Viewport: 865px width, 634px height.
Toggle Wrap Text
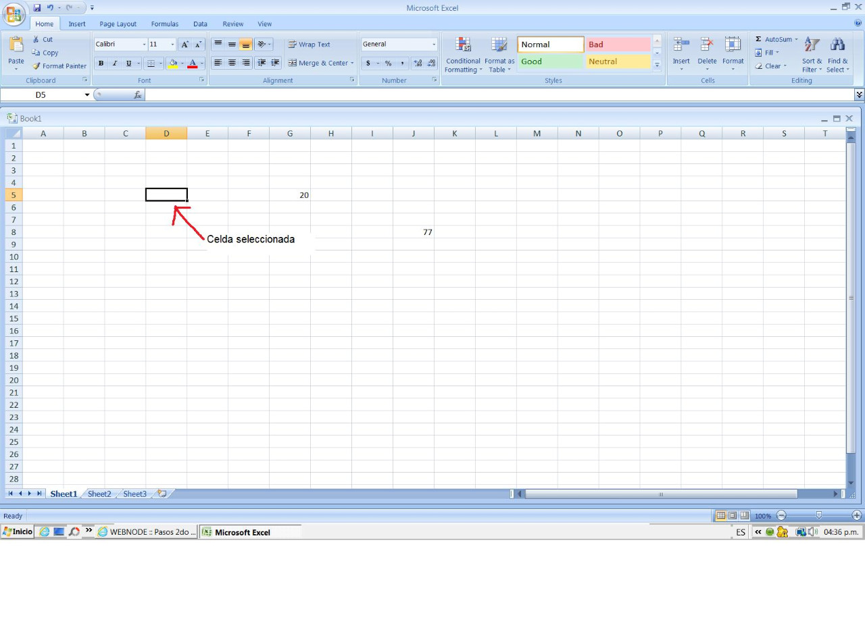click(x=293, y=45)
